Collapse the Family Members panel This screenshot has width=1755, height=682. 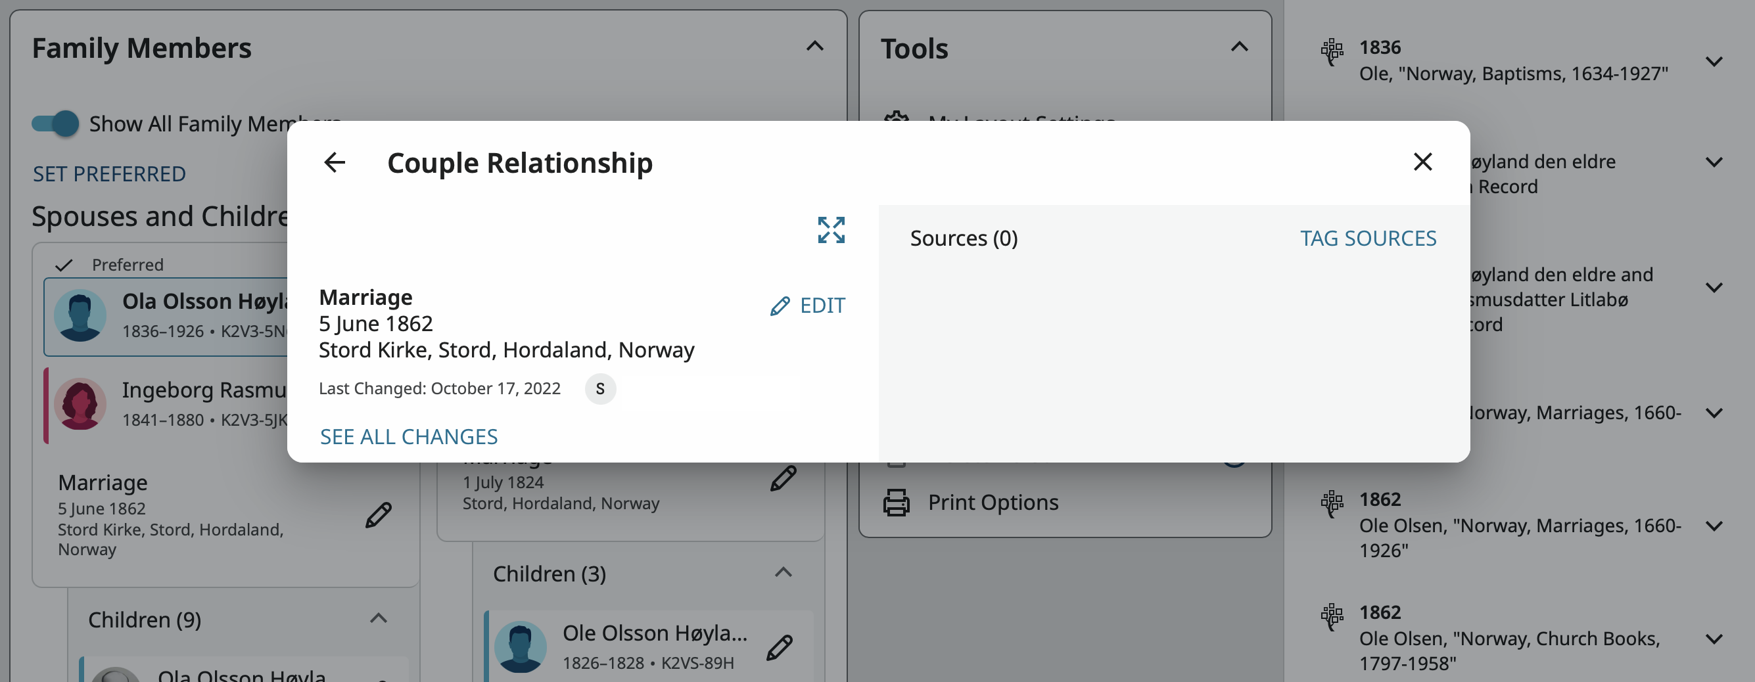click(x=815, y=47)
